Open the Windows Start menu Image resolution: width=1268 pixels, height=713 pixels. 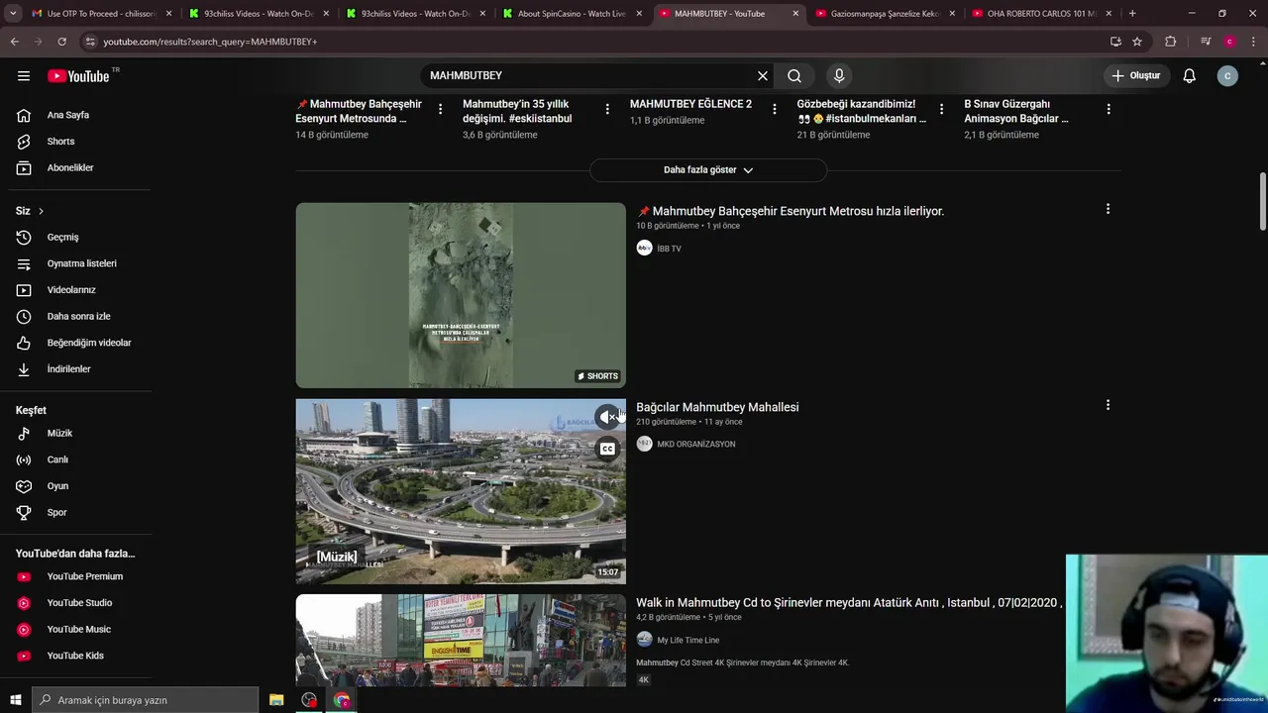(16, 700)
